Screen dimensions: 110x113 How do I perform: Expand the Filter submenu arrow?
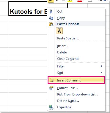(x=102, y=66)
